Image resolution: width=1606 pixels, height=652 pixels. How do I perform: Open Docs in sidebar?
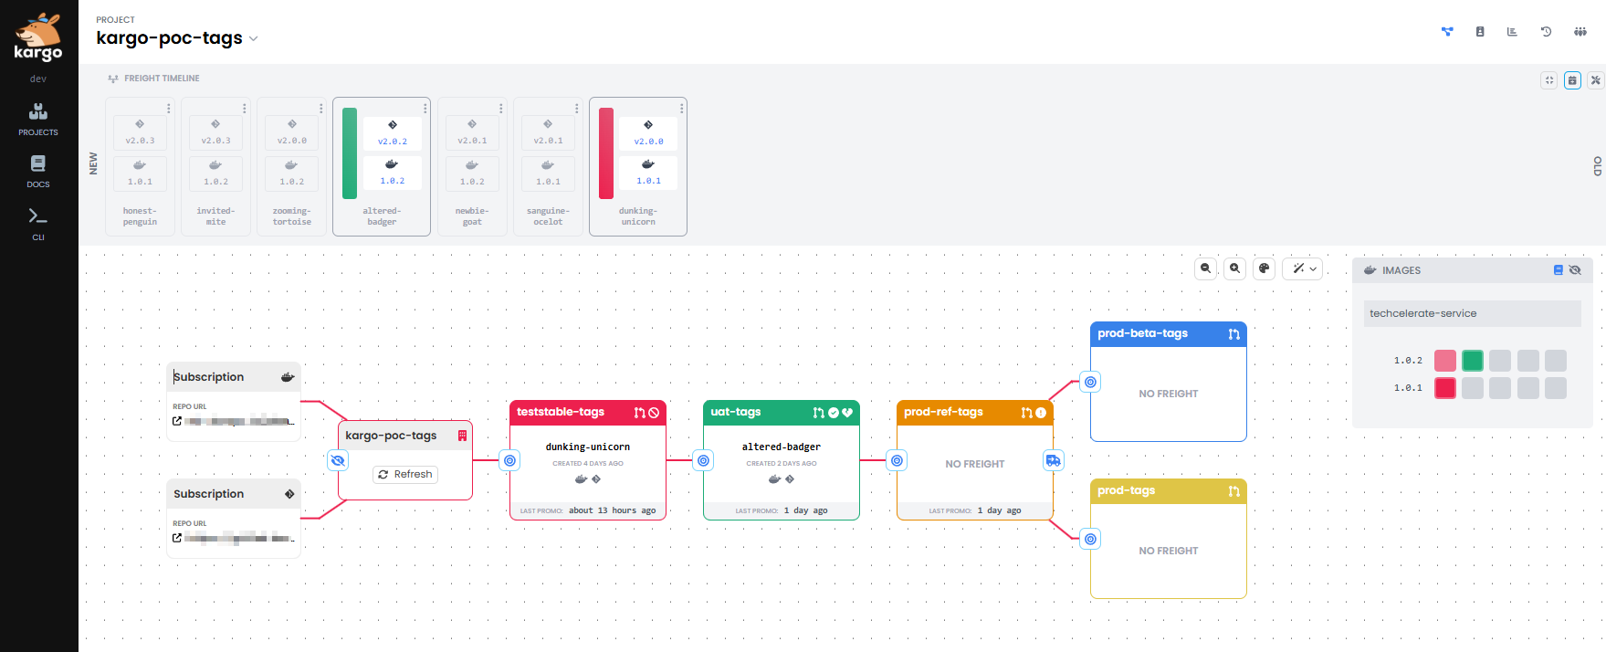click(38, 172)
